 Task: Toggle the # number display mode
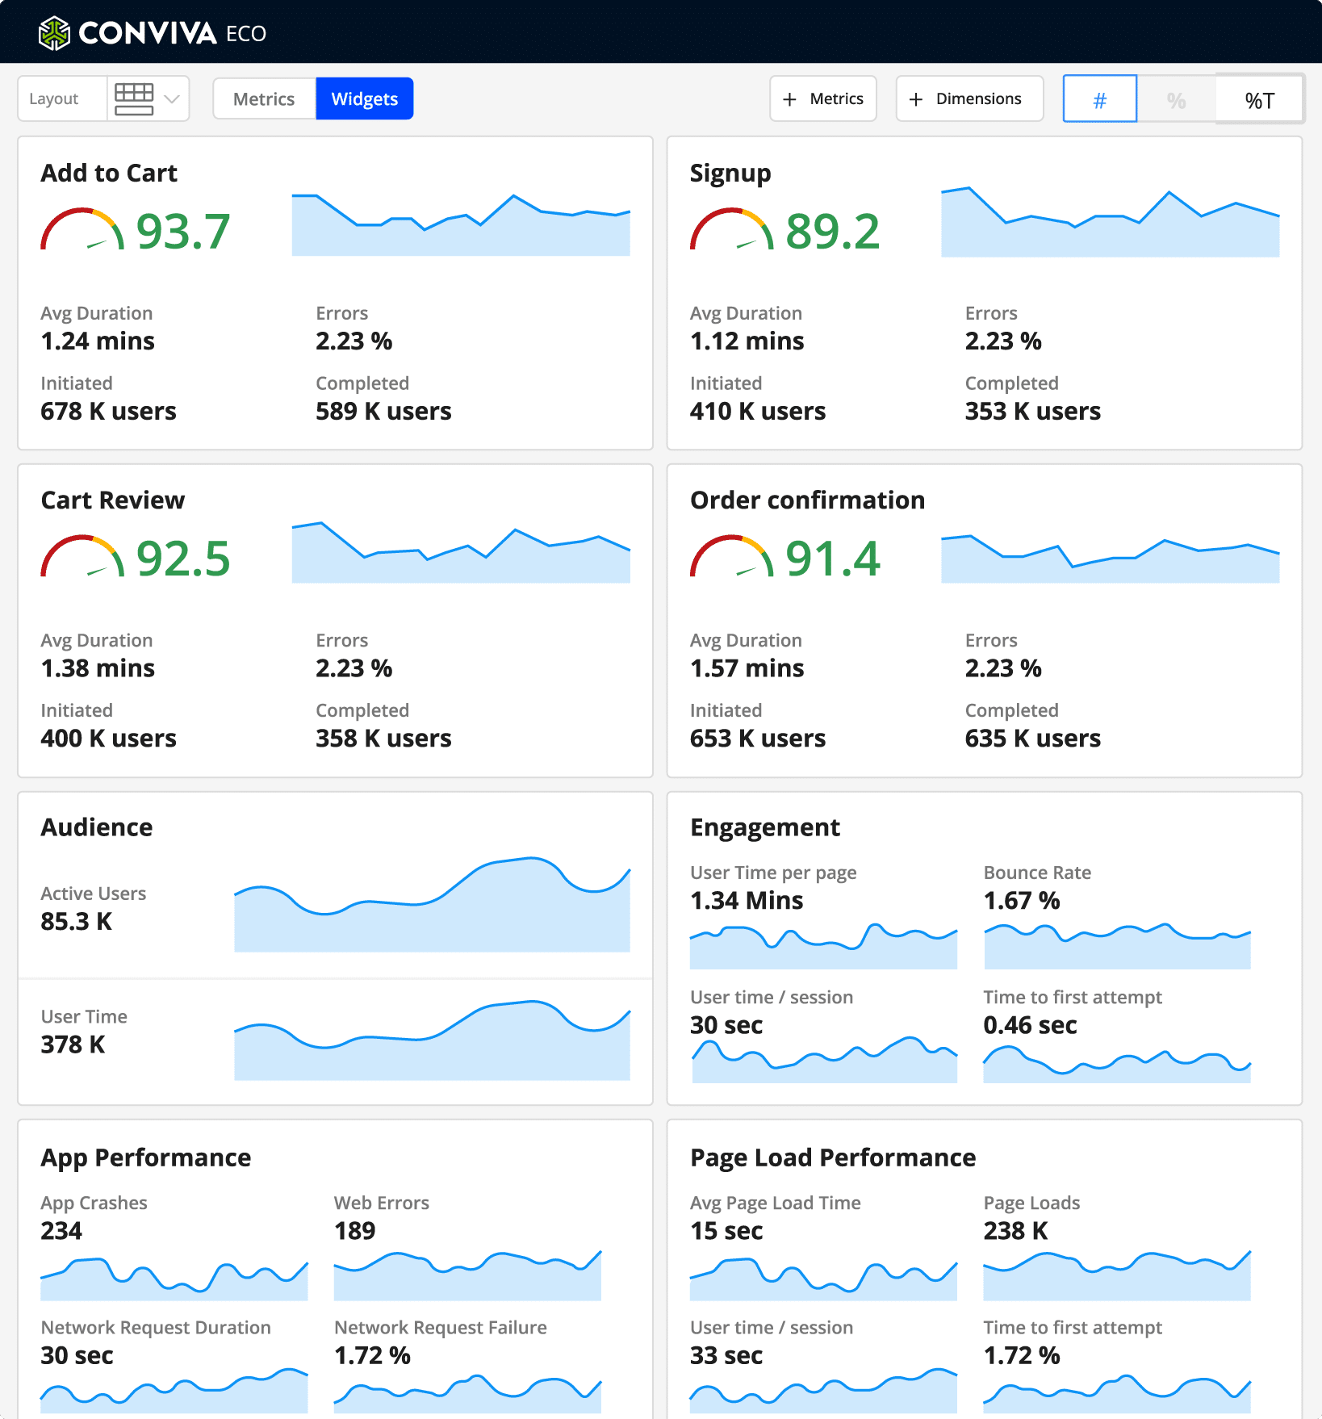click(x=1099, y=99)
